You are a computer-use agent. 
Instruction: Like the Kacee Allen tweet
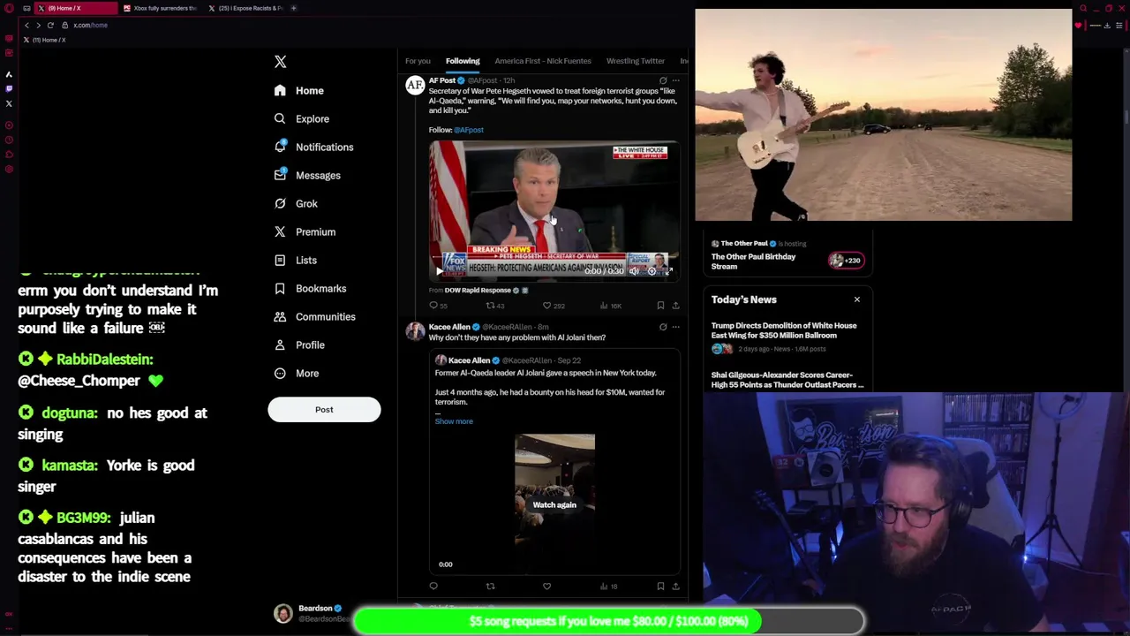pos(546,587)
